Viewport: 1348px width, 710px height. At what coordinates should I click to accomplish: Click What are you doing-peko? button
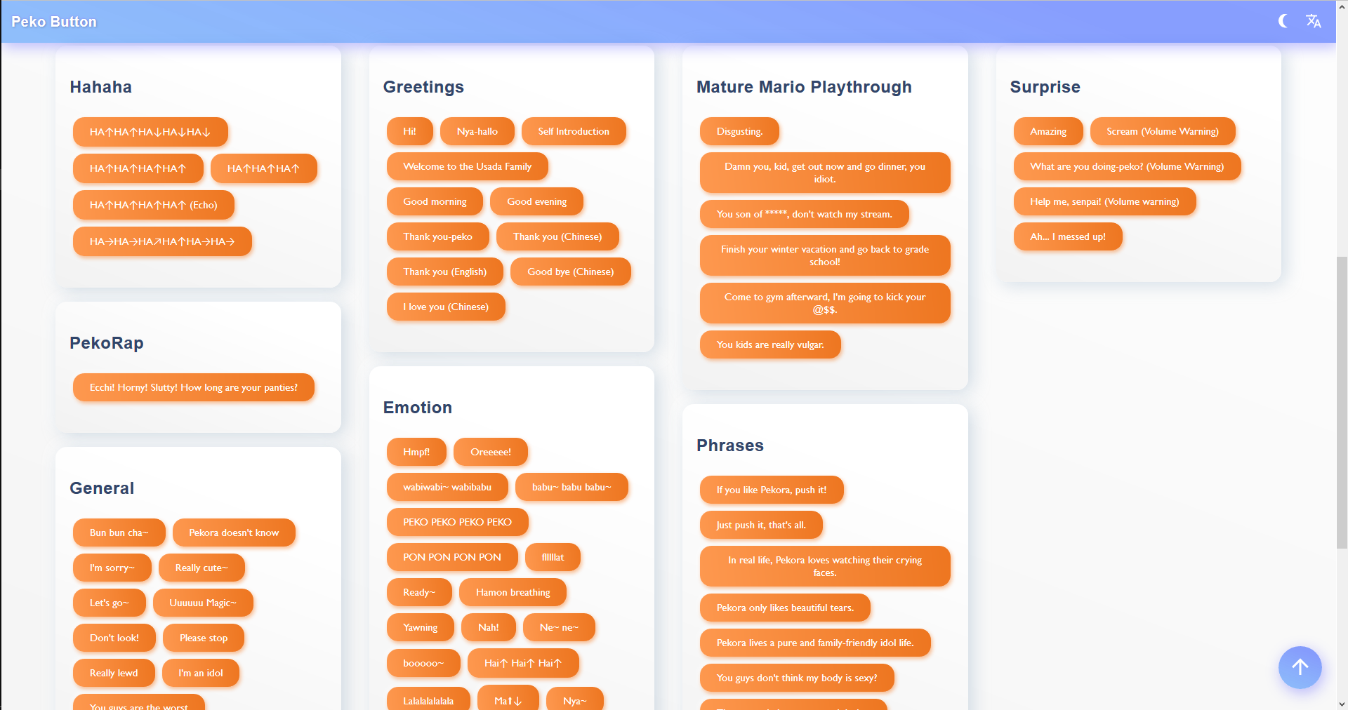click(1127, 166)
